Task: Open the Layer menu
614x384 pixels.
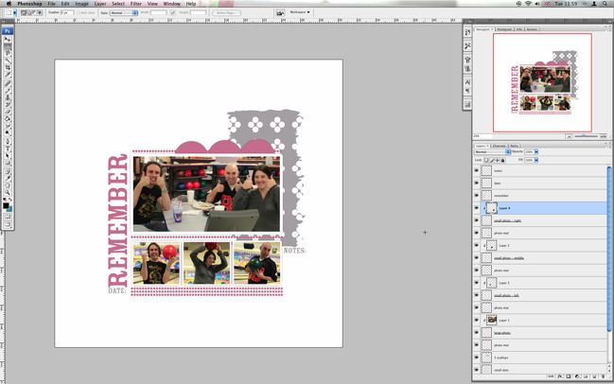Action: click(x=100, y=4)
